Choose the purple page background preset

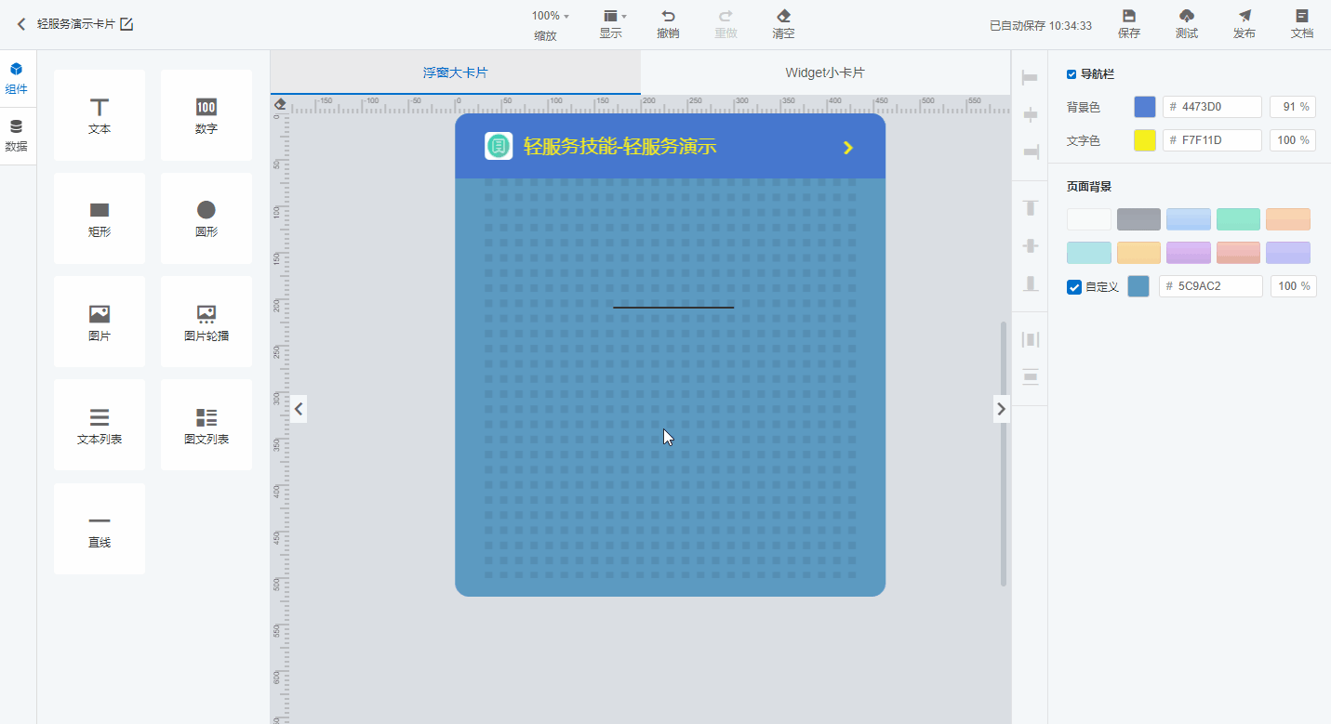point(1189,253)
